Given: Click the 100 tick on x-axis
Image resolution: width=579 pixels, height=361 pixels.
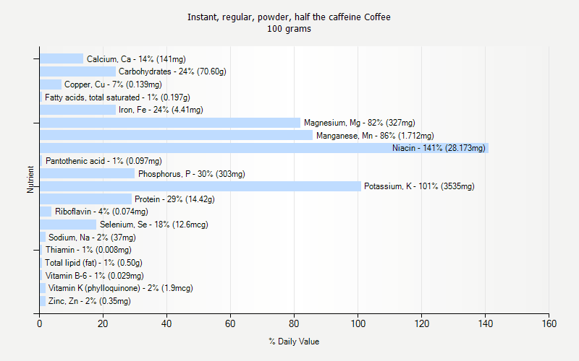Looking at the screenshot, I should pyautogui.click(x=358, y=324).
